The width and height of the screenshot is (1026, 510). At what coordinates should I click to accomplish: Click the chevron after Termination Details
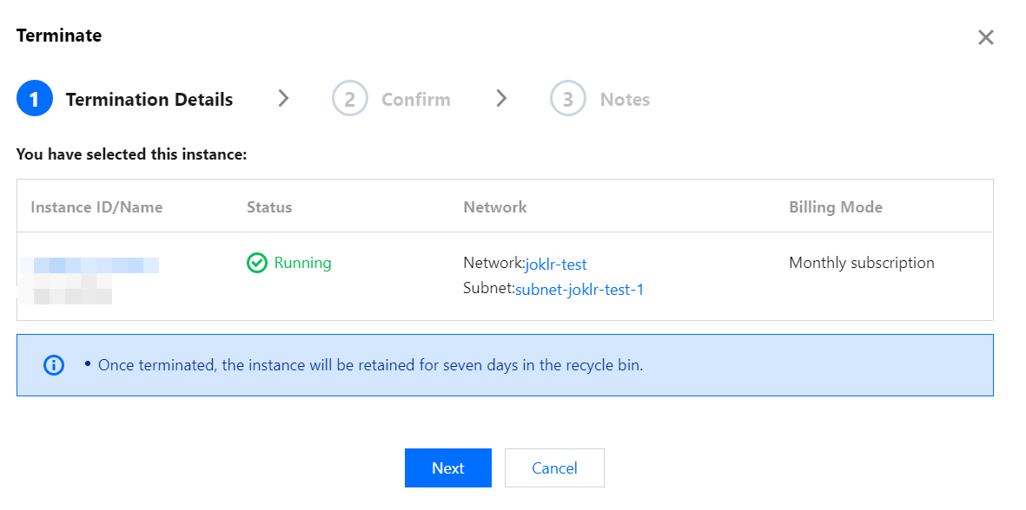[283, 99]
